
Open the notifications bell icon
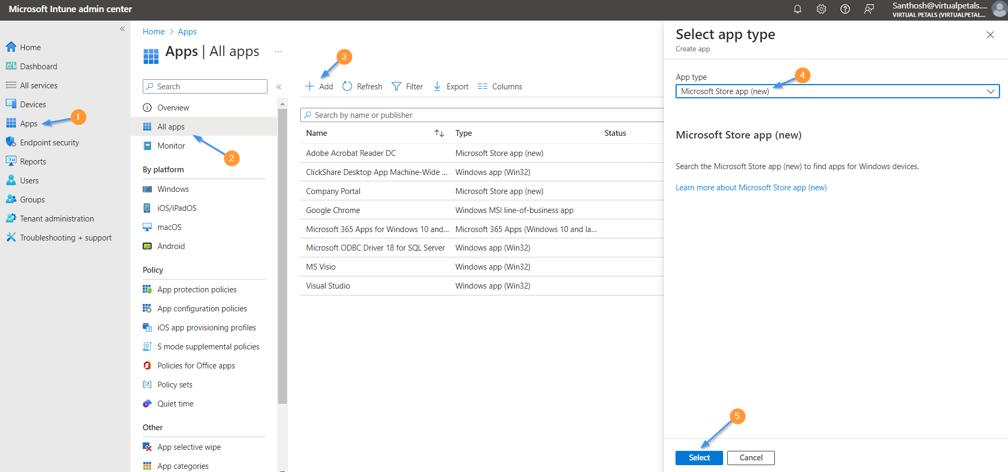click(798, 9)
